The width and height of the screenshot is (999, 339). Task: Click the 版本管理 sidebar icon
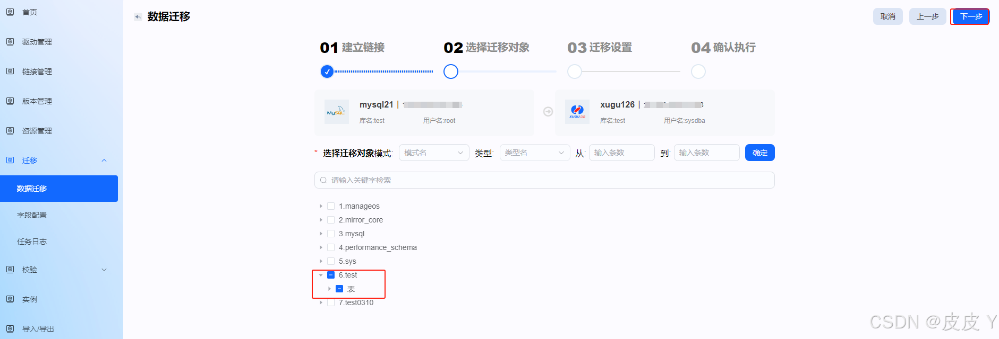pyautogui.click(x=10, y=101)
